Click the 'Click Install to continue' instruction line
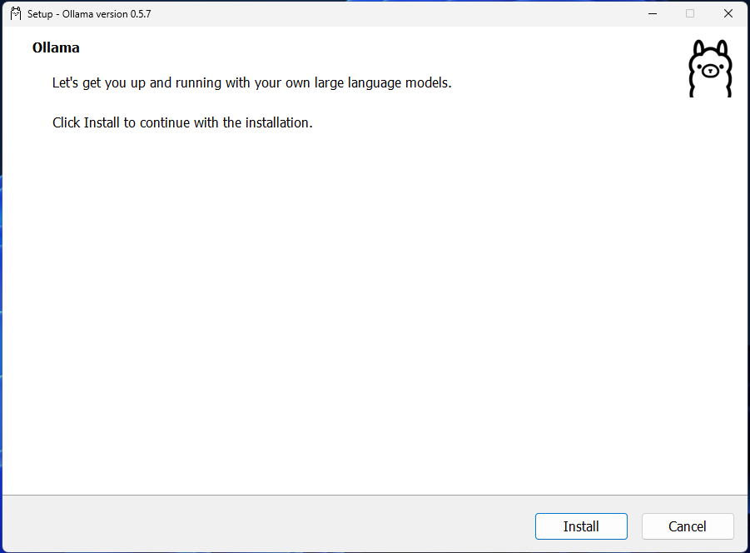The height and width of the screenshot is (553, 750). pyautogui.click(x=184, y=122)
